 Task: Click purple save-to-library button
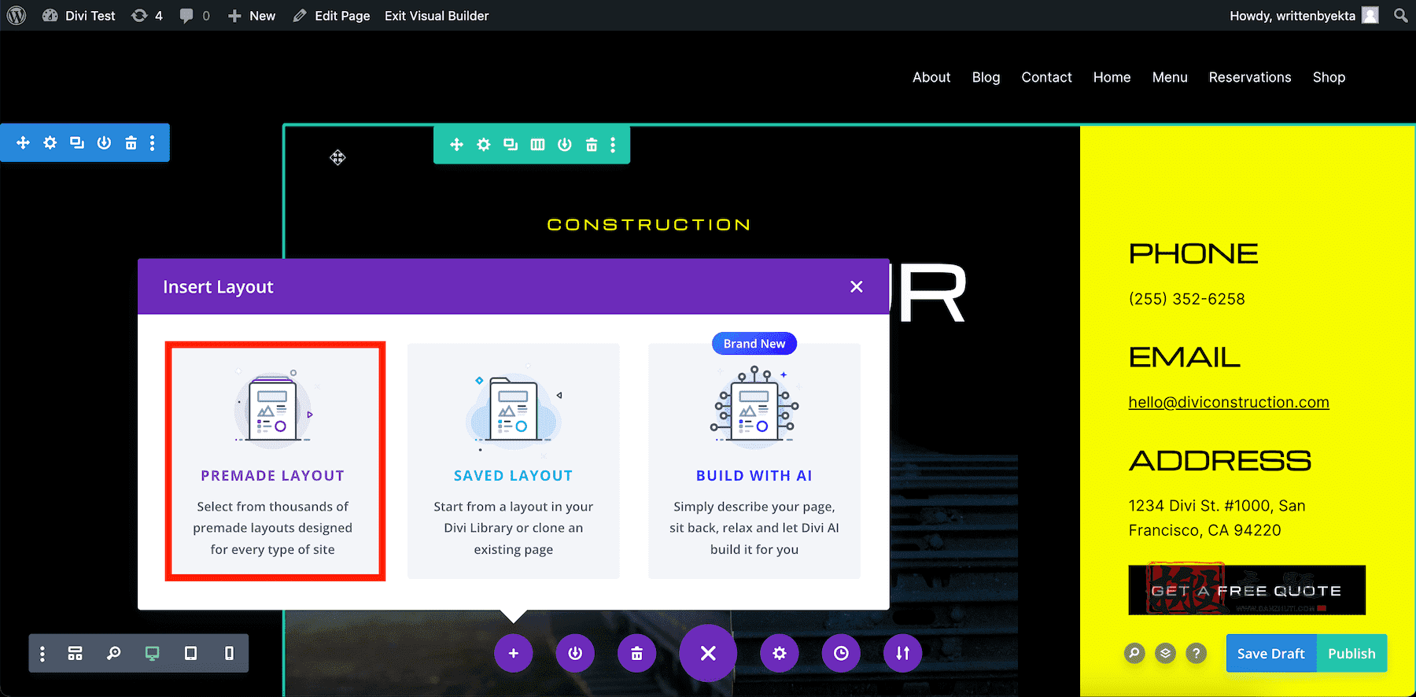(x=575, y=654)
